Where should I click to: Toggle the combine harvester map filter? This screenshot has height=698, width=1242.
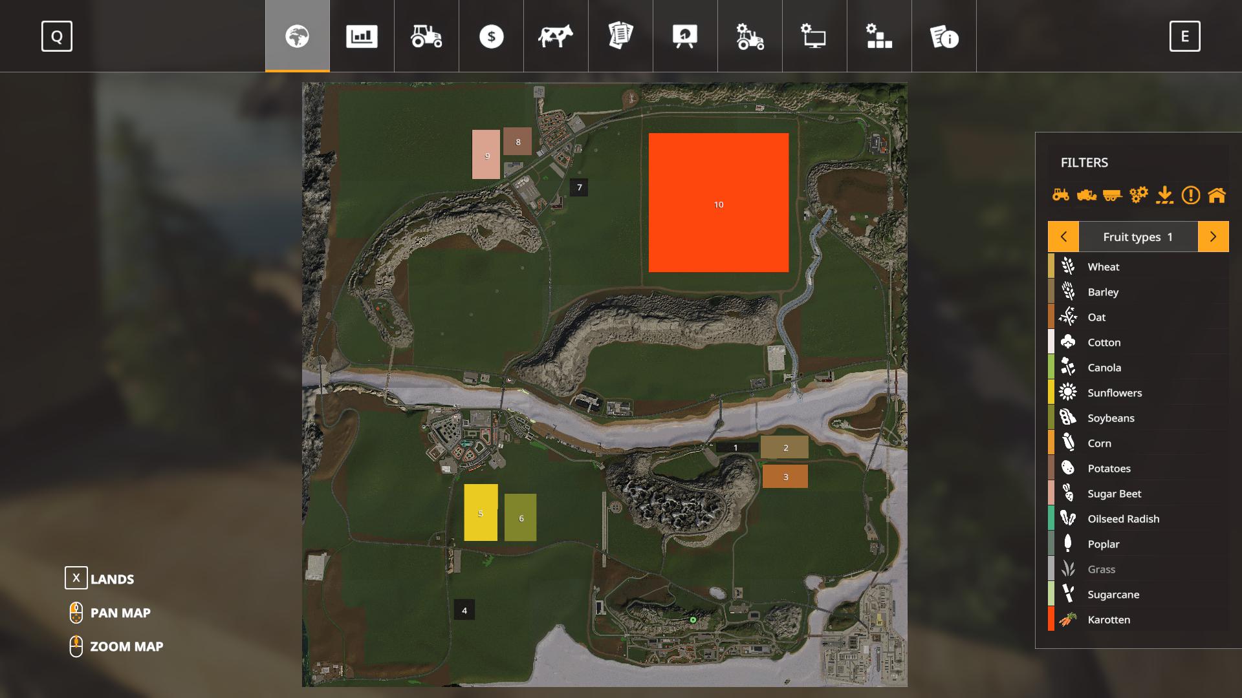(x=1086, y=195)
